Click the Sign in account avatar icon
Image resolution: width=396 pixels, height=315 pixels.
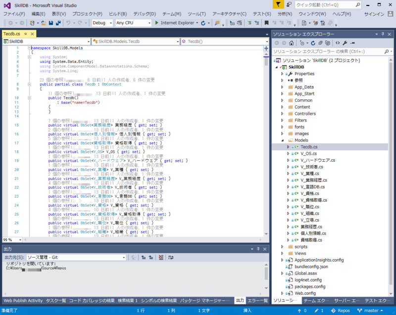coord(390,14)
